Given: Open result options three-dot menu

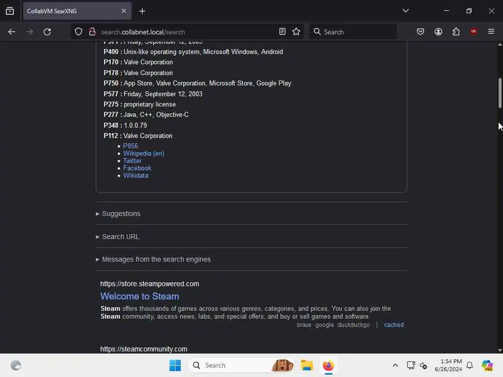Looking at the screenshot, I should coord(377,325).
